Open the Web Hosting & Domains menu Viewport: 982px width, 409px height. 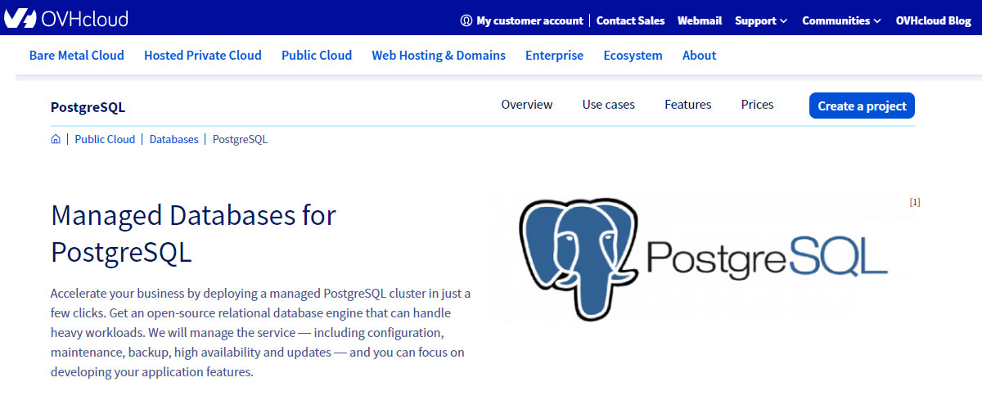(x=439, y=56)
